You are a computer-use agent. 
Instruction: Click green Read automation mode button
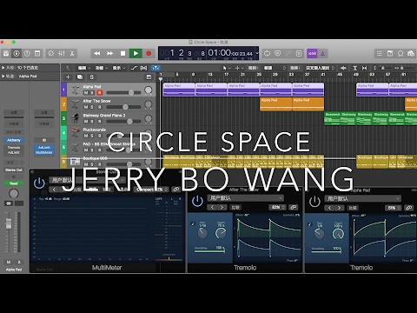(x=14, y=183)
